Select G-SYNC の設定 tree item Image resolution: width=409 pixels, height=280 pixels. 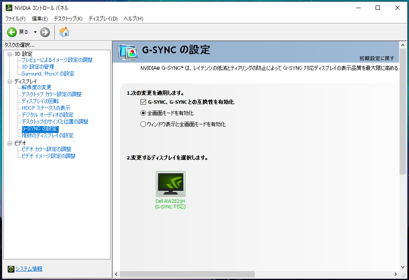(x=40, y=129)
